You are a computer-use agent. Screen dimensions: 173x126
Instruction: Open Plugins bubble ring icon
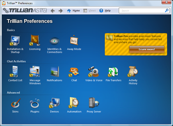pyautogui.click(x=35, y=103)
